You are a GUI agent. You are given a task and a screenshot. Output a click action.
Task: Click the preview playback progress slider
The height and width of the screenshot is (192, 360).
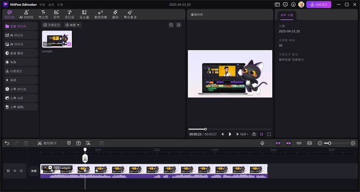230,129
